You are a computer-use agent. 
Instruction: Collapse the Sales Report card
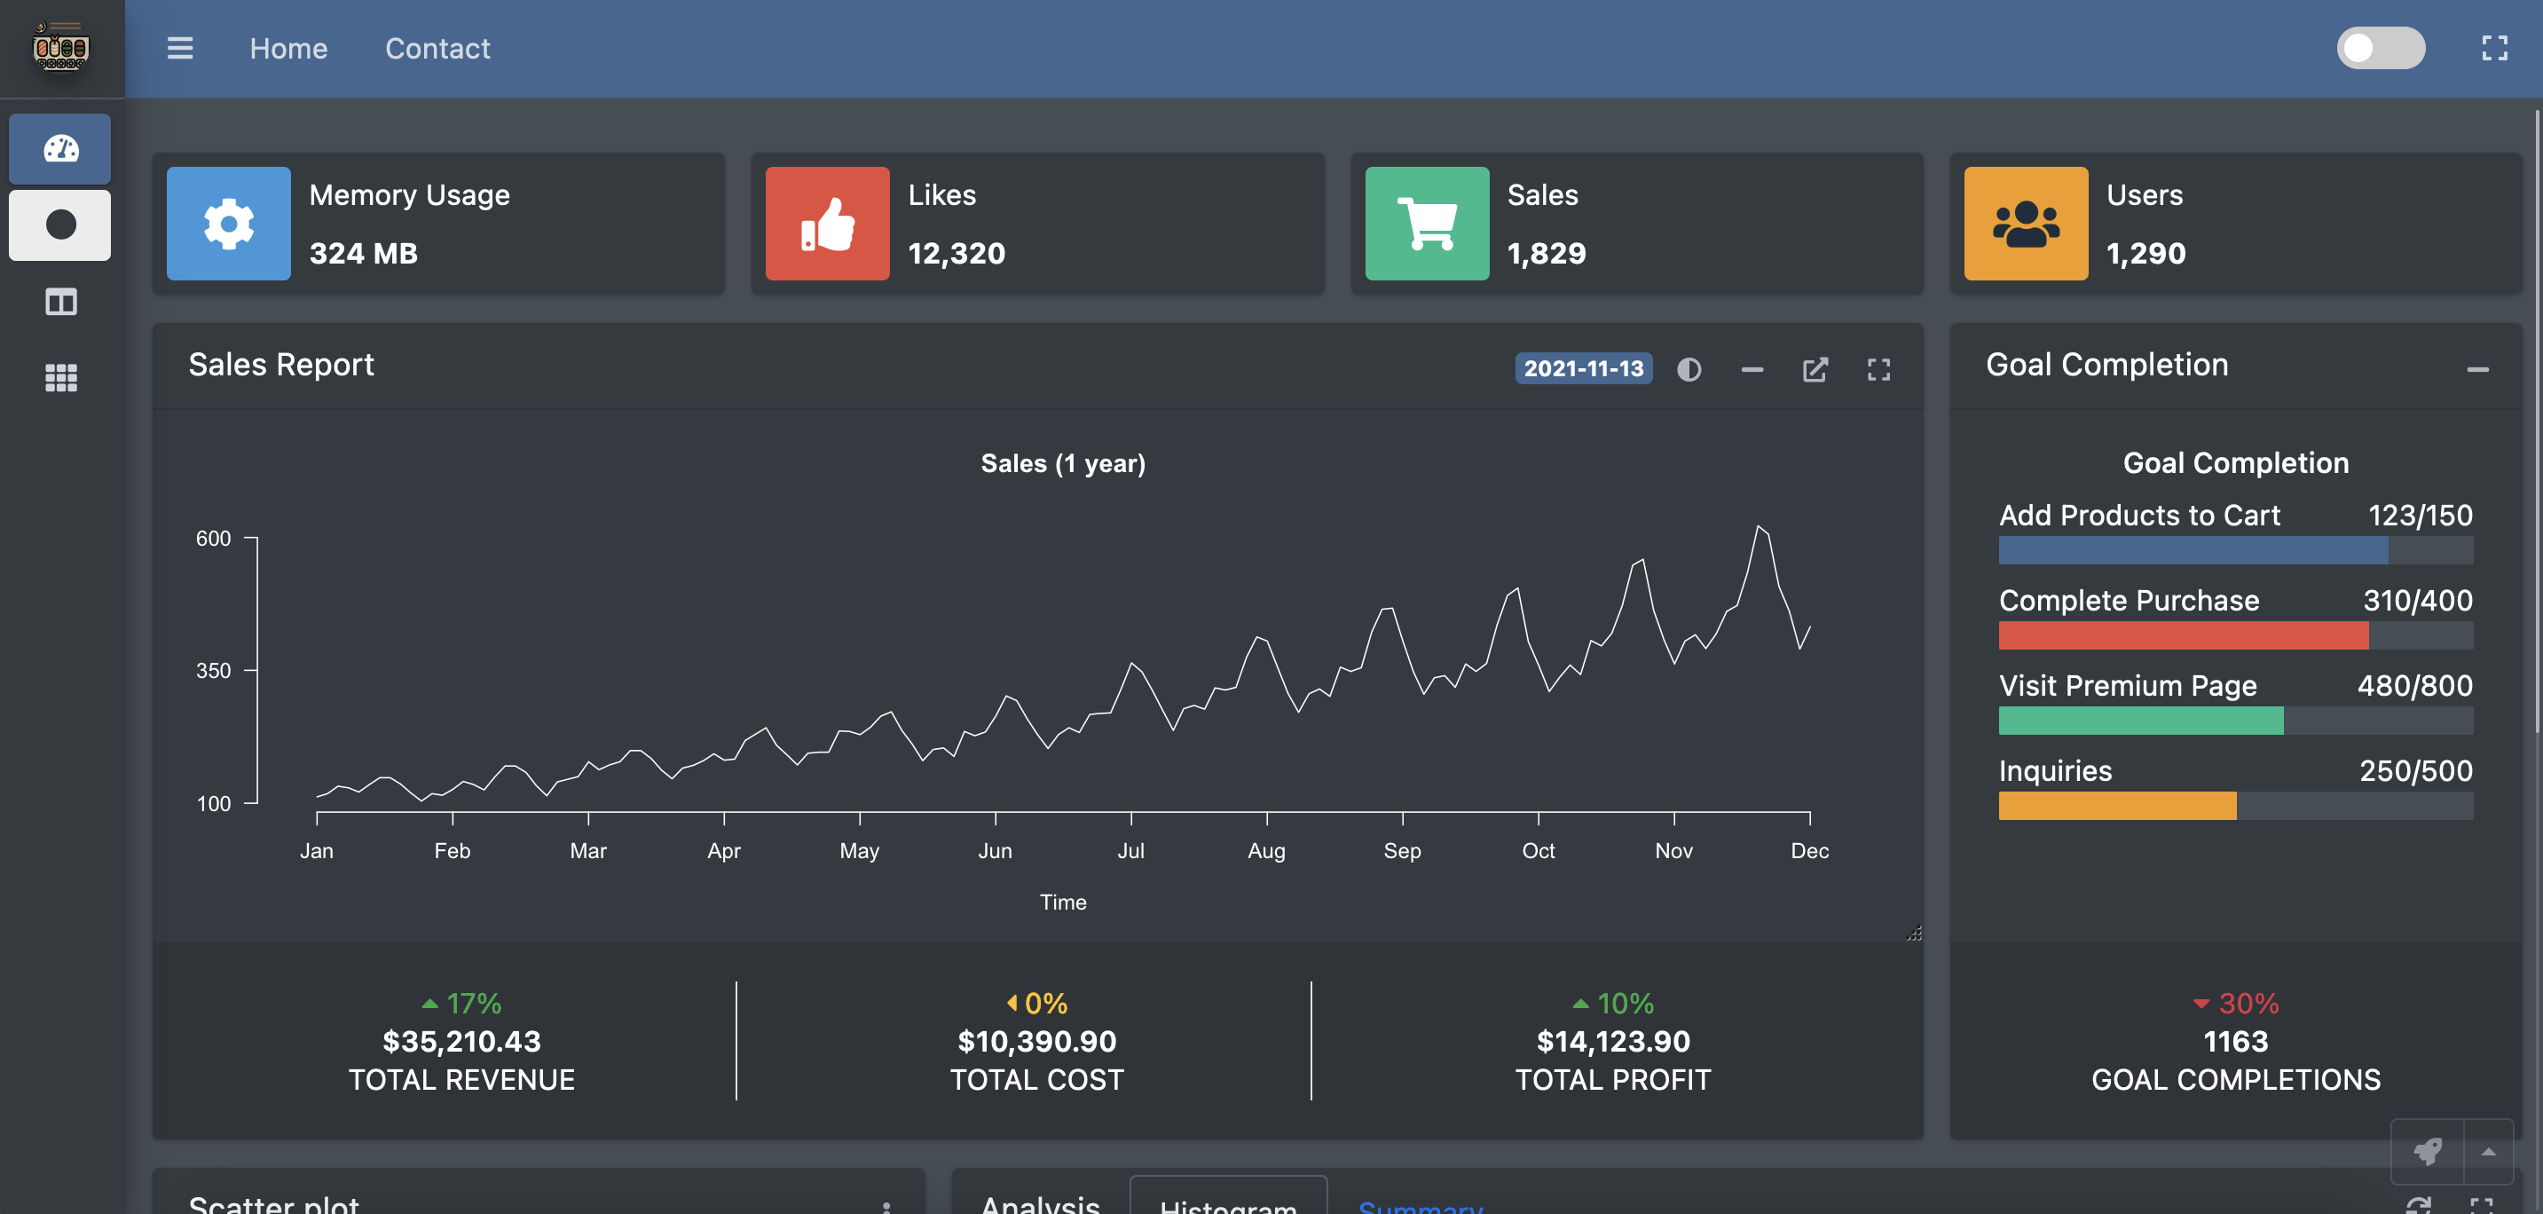point(1752,370)
